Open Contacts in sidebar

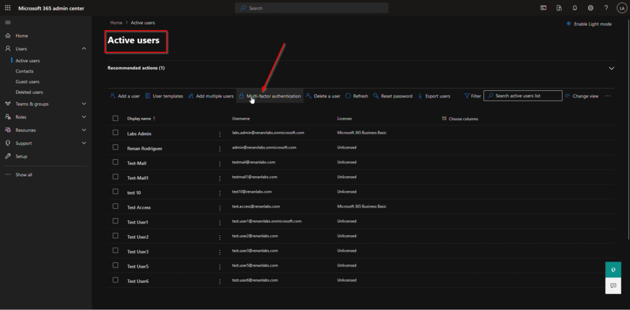[25, 71]
